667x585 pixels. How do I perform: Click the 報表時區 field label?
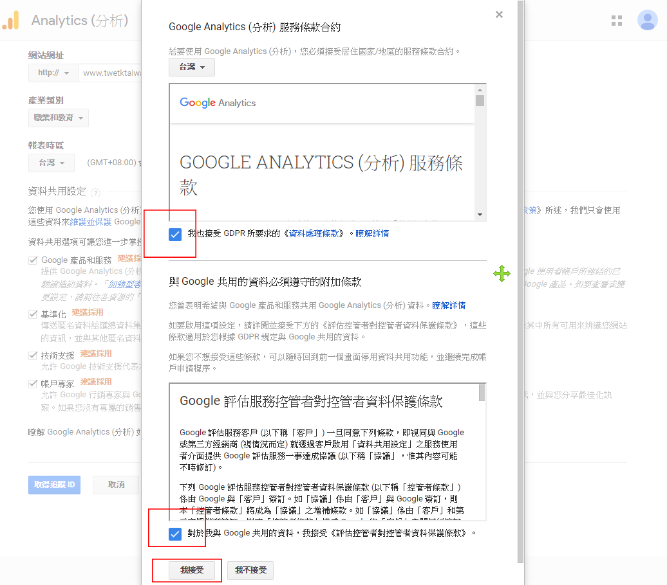46,145
